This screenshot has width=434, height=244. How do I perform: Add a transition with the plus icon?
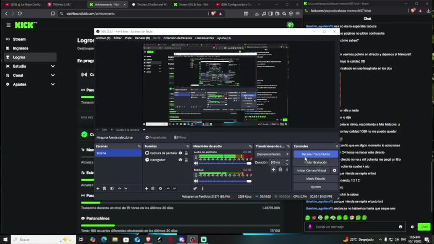(273, 169)
